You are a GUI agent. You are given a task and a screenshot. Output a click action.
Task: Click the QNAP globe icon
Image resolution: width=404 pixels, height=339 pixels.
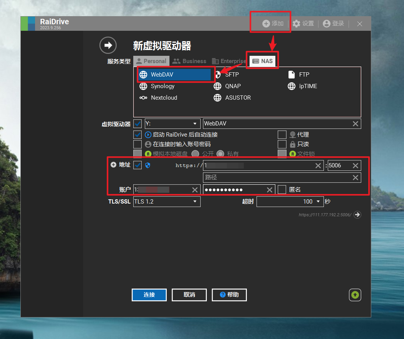click(x=218, y=86)
